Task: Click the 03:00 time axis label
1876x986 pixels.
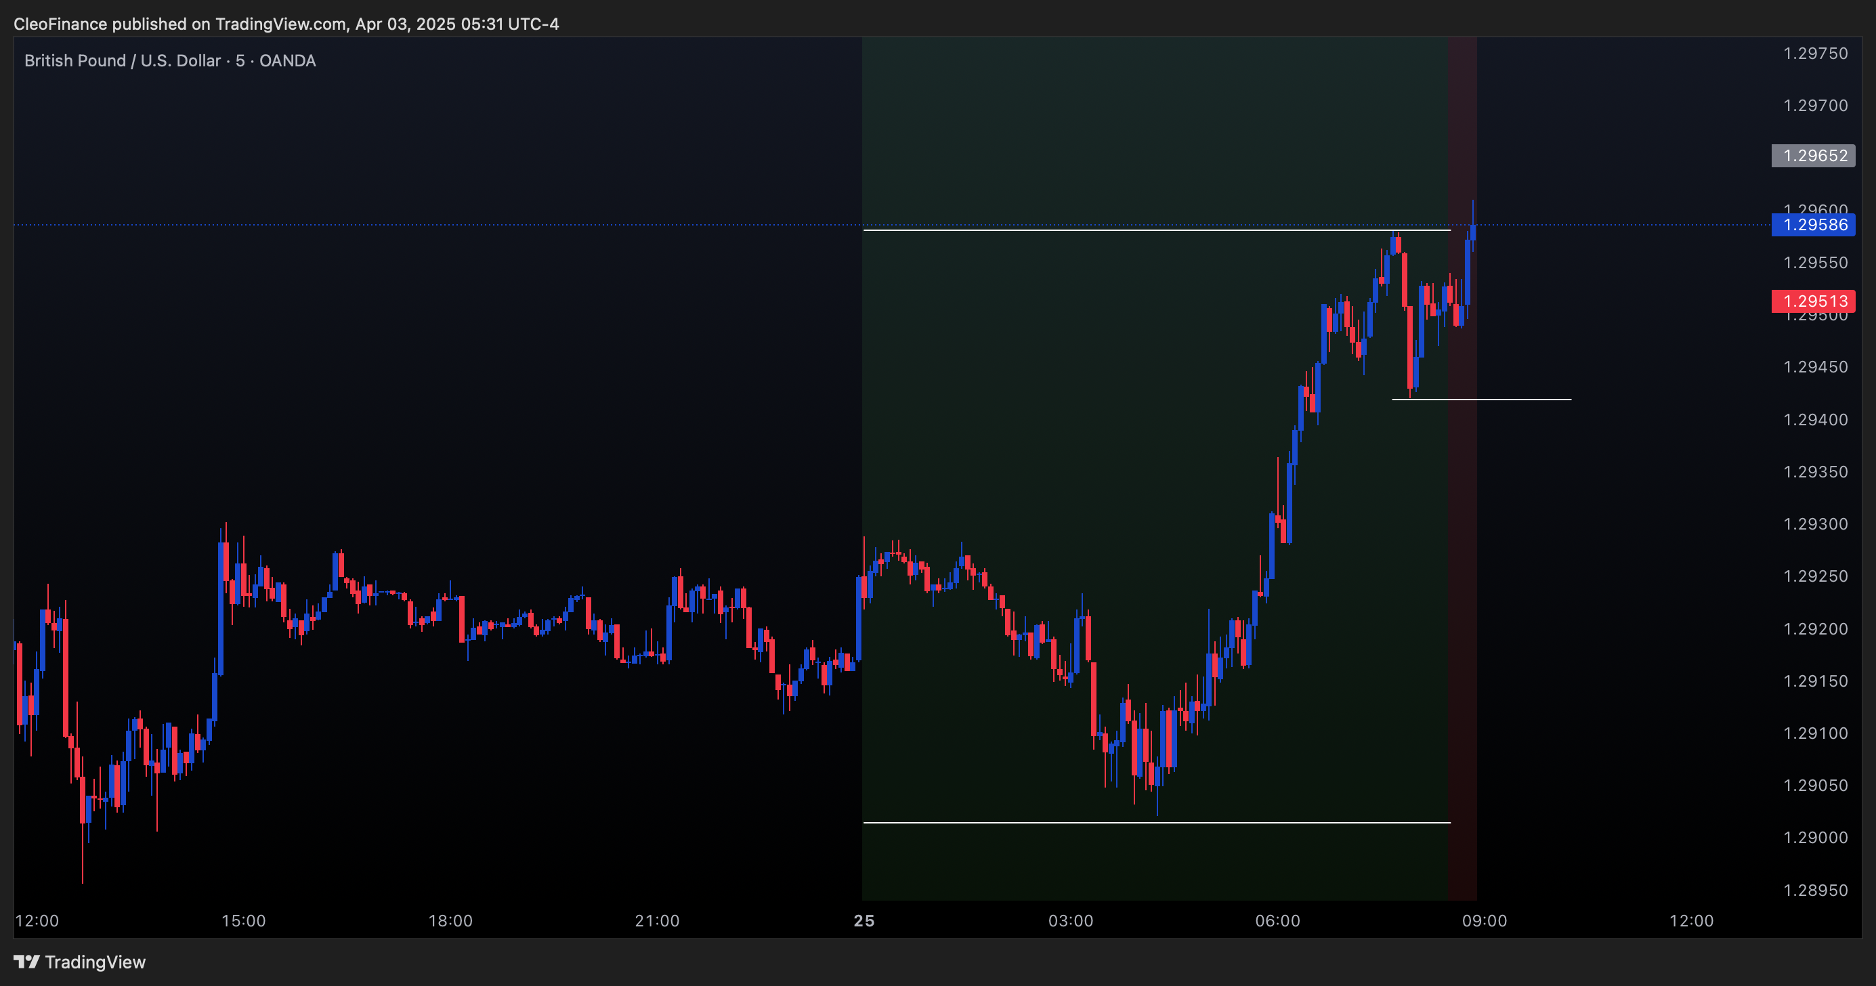Action: (x=1071, y=921)
